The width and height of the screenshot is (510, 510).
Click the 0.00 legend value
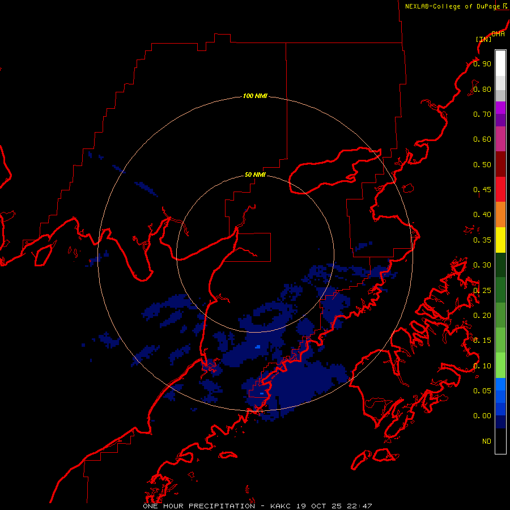click(482, 416)
